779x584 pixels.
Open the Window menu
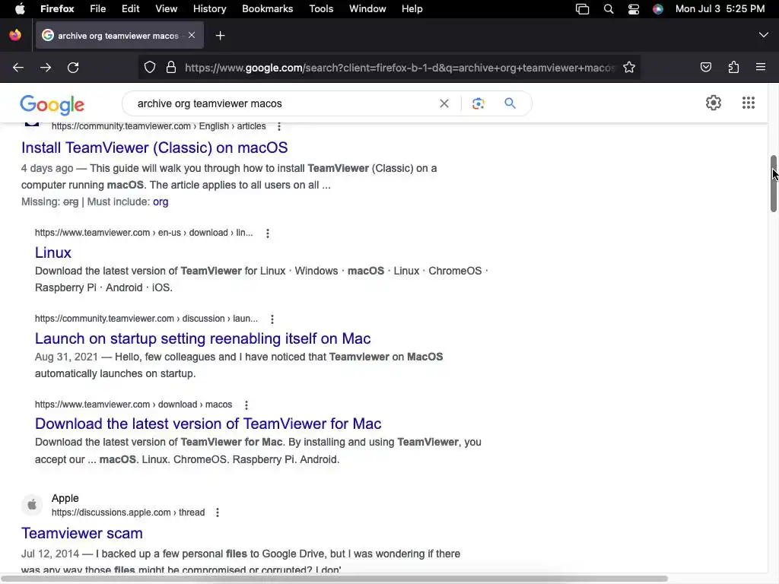tap(367, 9)
